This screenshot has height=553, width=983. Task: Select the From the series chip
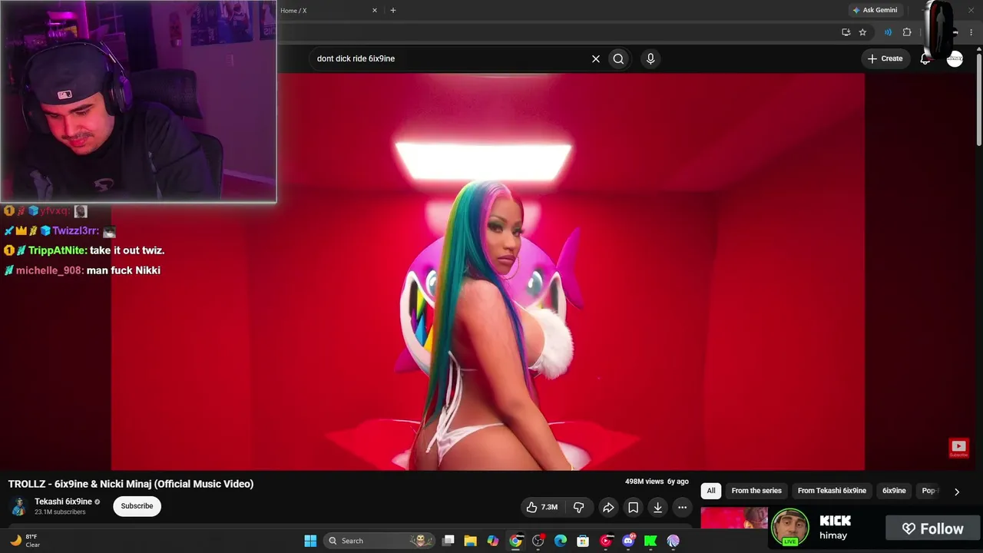756,491
